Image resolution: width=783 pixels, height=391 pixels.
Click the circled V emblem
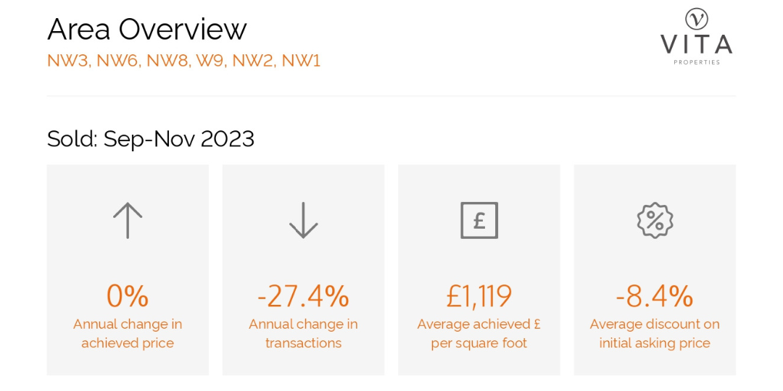697,20
